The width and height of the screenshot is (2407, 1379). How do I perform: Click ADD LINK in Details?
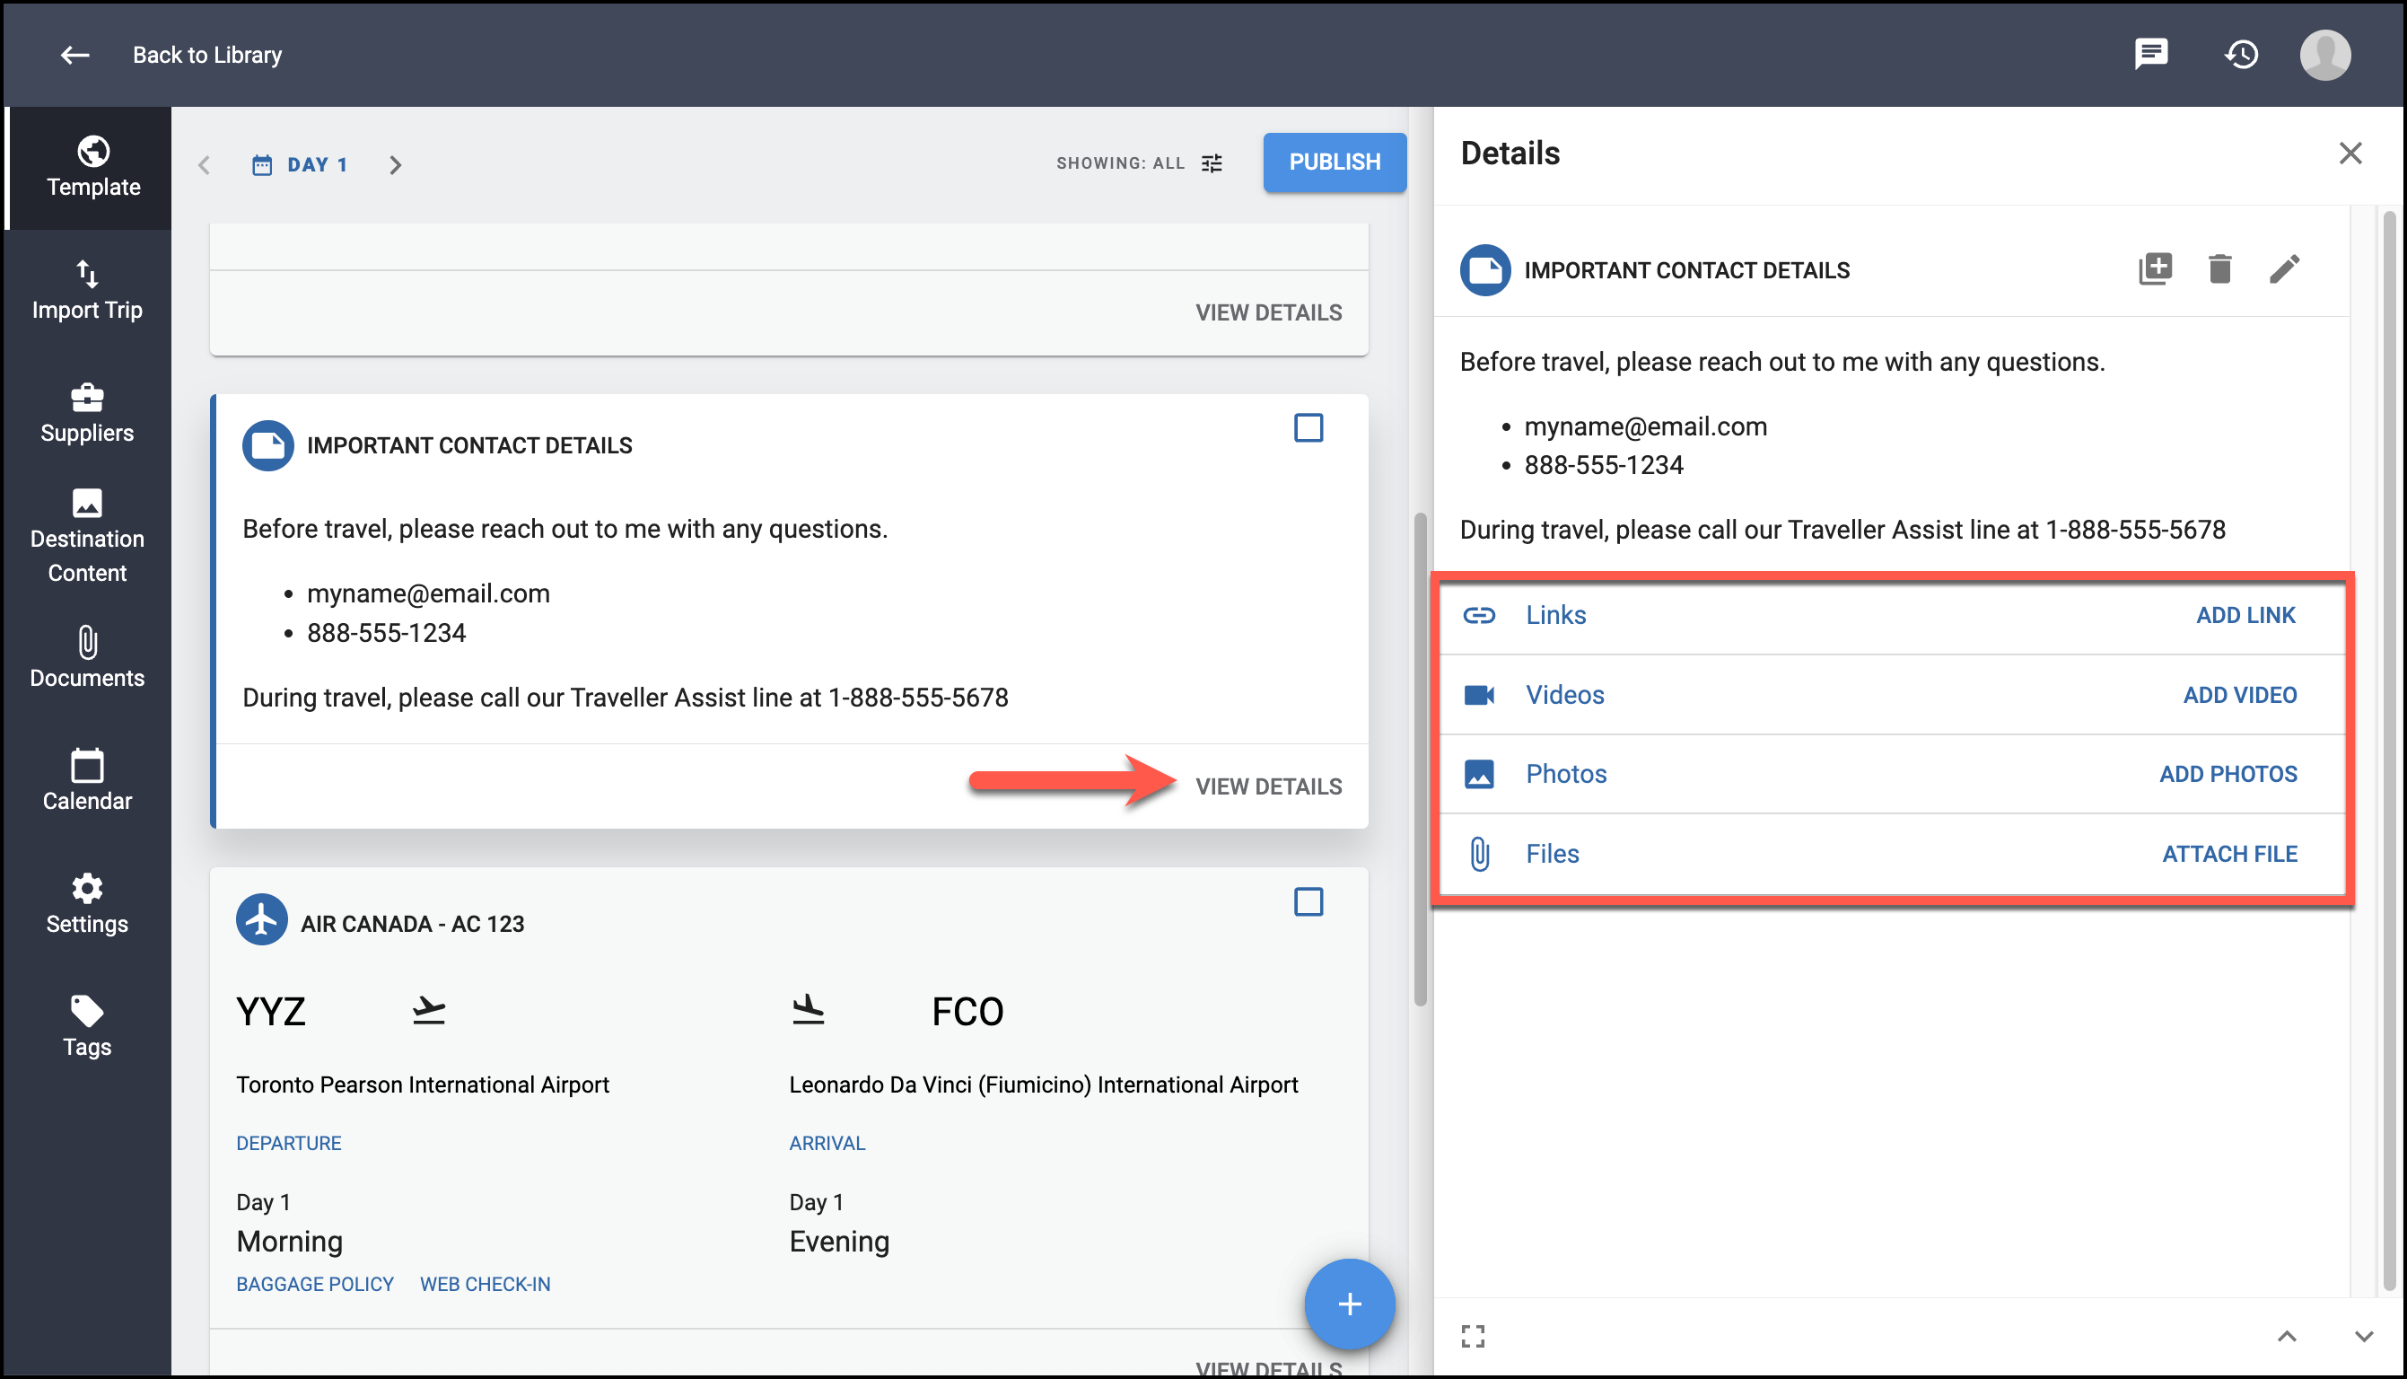click(x=2245, y=616)
